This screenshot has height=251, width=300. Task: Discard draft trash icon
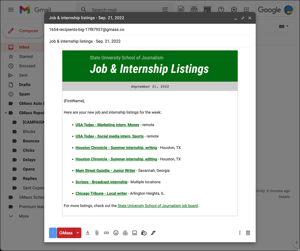coord(248,233)
